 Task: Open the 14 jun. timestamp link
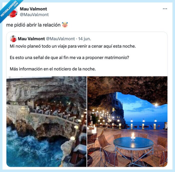click(84, 39)
